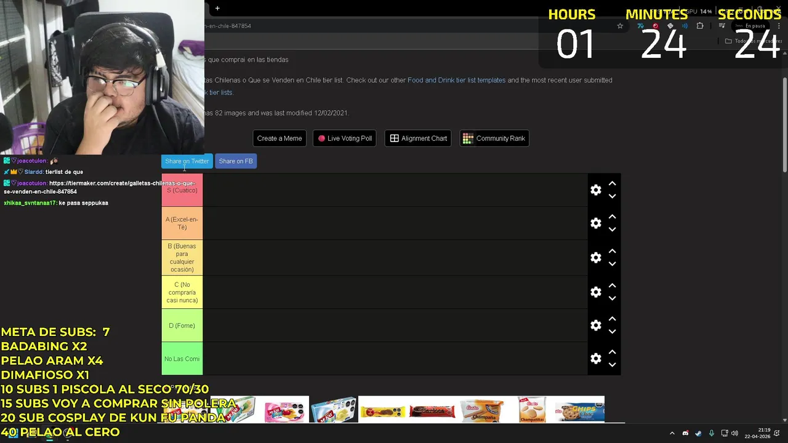Click the red circular extension icon
This screenshot has height=443, width=788.
[x=655, y=26]
